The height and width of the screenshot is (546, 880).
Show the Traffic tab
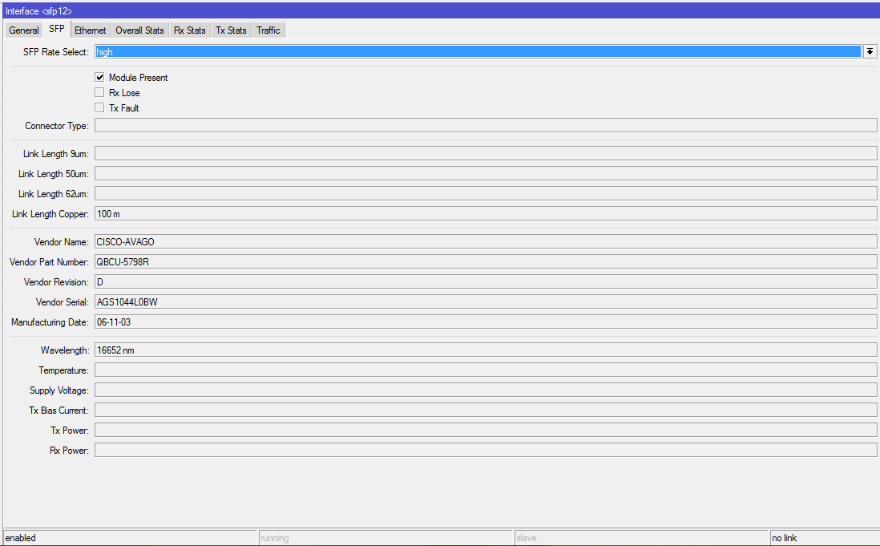coord(268,30)
